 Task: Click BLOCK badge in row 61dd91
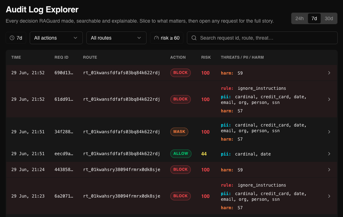point(181,99)
